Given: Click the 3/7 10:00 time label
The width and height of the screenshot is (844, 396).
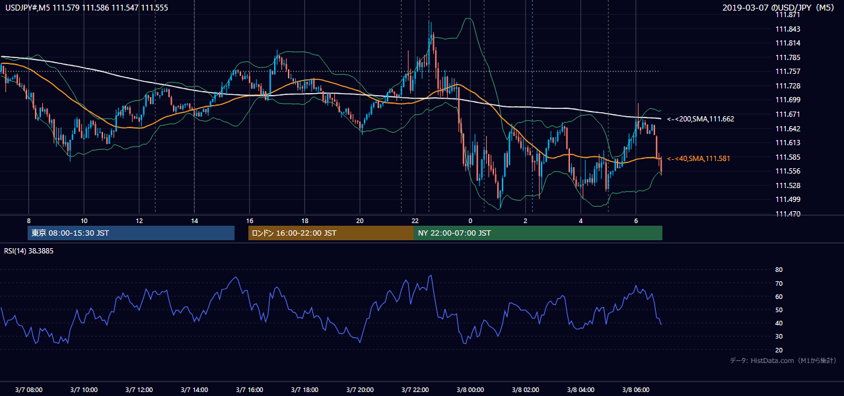Looking at the screenshot, I should tap(84, 389).
